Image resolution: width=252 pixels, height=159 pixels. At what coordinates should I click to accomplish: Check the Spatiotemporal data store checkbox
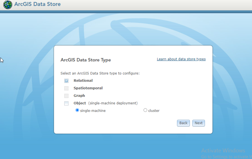pyautogui.click(x=66, y=88)
